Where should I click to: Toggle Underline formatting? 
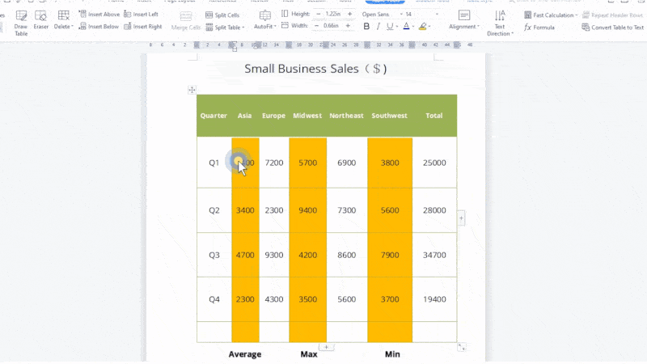click(x=390, y=27)
